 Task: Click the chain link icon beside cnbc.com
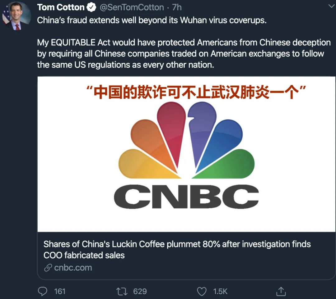[48, 268]
